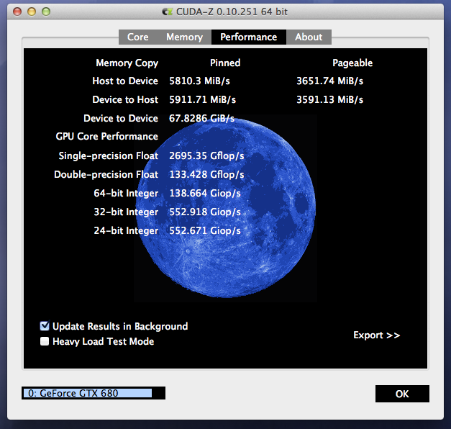Screen dimensions: 451x429
Task: Disable Update Results in Background checkbox
Action: tap(45, 326)
